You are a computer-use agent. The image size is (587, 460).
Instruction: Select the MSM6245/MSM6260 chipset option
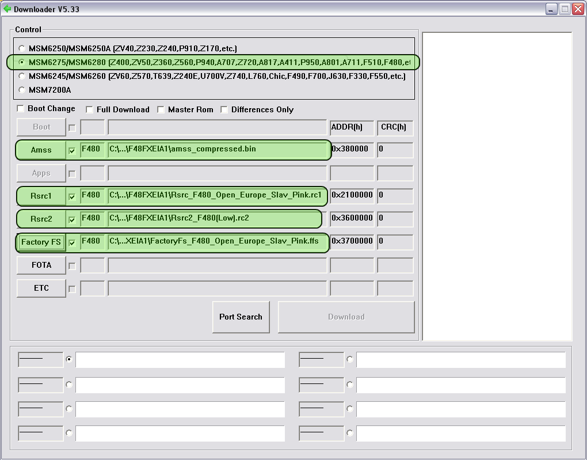21,75
